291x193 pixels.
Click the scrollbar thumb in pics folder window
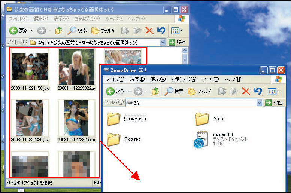(x=185, y=59)
